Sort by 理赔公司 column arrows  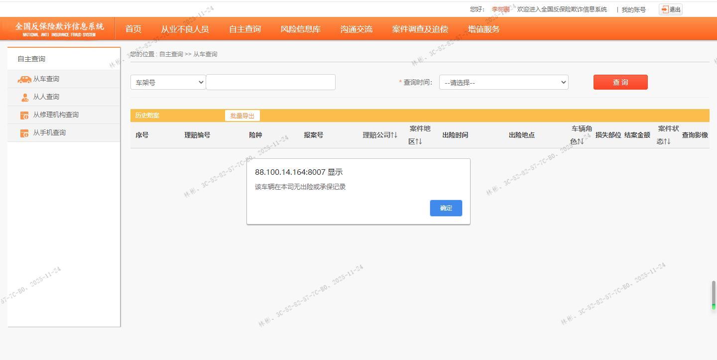pyautogui.click(x=394, y=135)
